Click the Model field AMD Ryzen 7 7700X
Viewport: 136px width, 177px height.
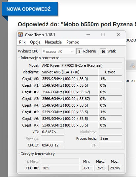click(81, 65)
